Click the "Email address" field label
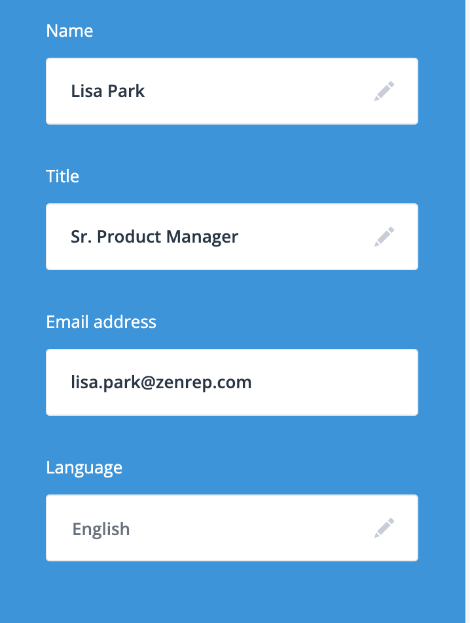Image resolution: width=470 pixels, height=623 pixels. click(x=101, y=322)
